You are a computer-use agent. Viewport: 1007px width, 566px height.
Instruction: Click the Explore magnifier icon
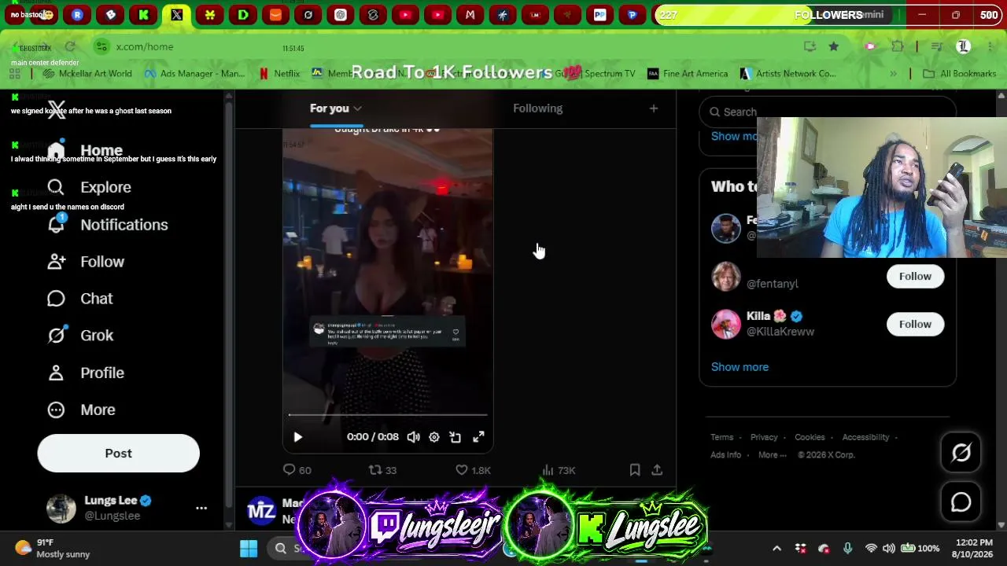coord(56,187)
